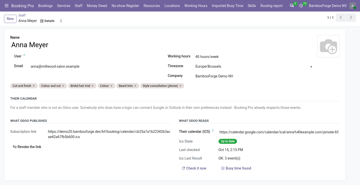Open the Resources menu
360x185 pixels.
click(152, 5)
